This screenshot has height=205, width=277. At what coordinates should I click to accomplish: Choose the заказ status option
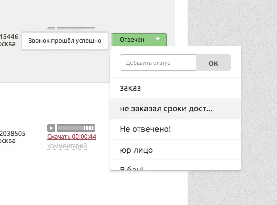coord(175,88)
